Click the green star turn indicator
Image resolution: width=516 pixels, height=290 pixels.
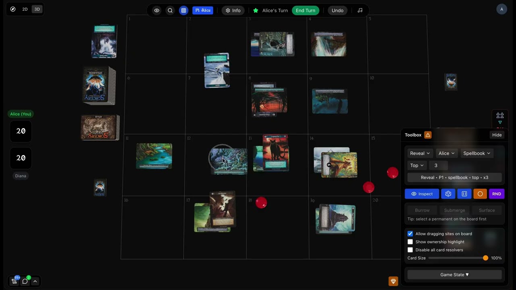pyautogui.click(x=256, y=10)
